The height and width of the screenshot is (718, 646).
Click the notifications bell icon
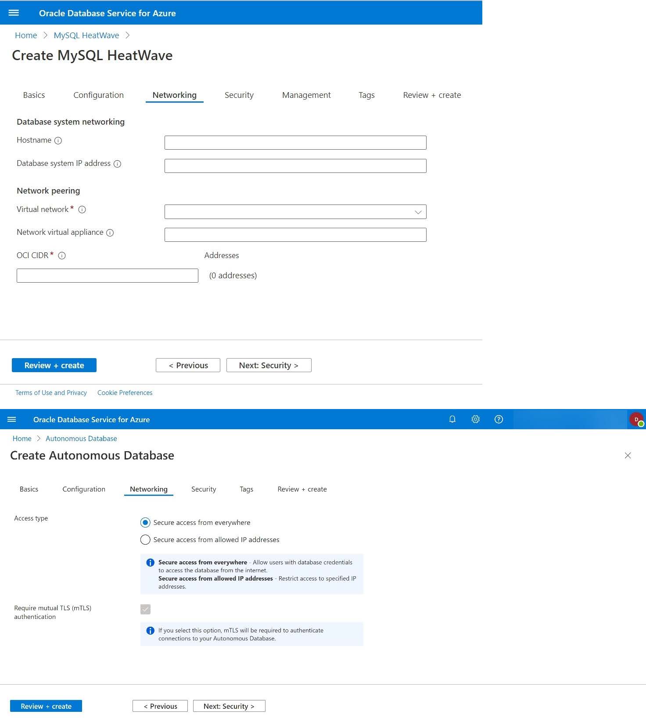pos(452,419)
